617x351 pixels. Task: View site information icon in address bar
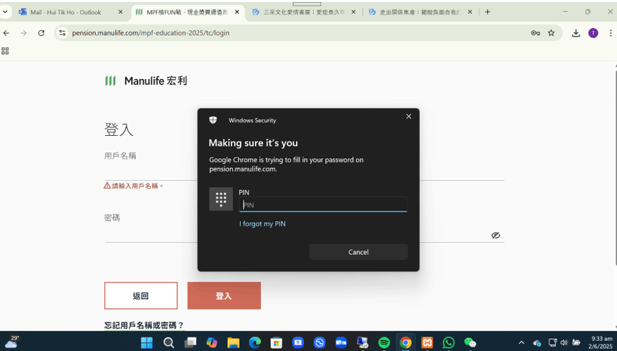[62, 33]
